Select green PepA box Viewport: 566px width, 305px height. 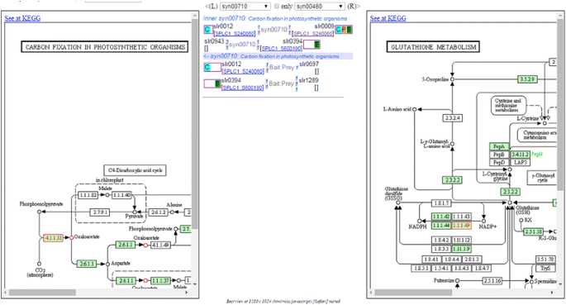point(499,146)
